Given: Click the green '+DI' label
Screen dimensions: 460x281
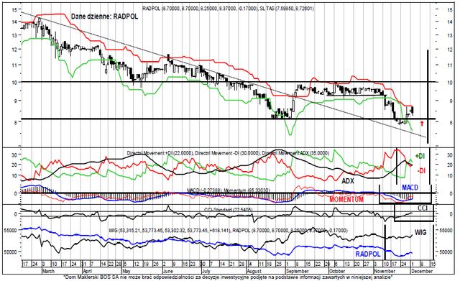Looking at the screenshot, I should [420, 157].
